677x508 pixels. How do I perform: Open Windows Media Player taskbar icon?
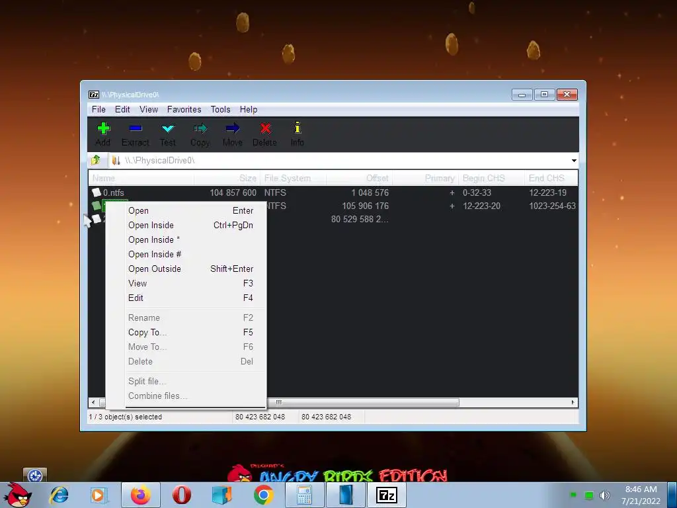(99, 495)
